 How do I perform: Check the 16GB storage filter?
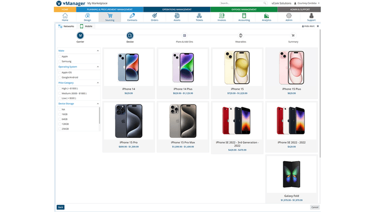(60, 114)
